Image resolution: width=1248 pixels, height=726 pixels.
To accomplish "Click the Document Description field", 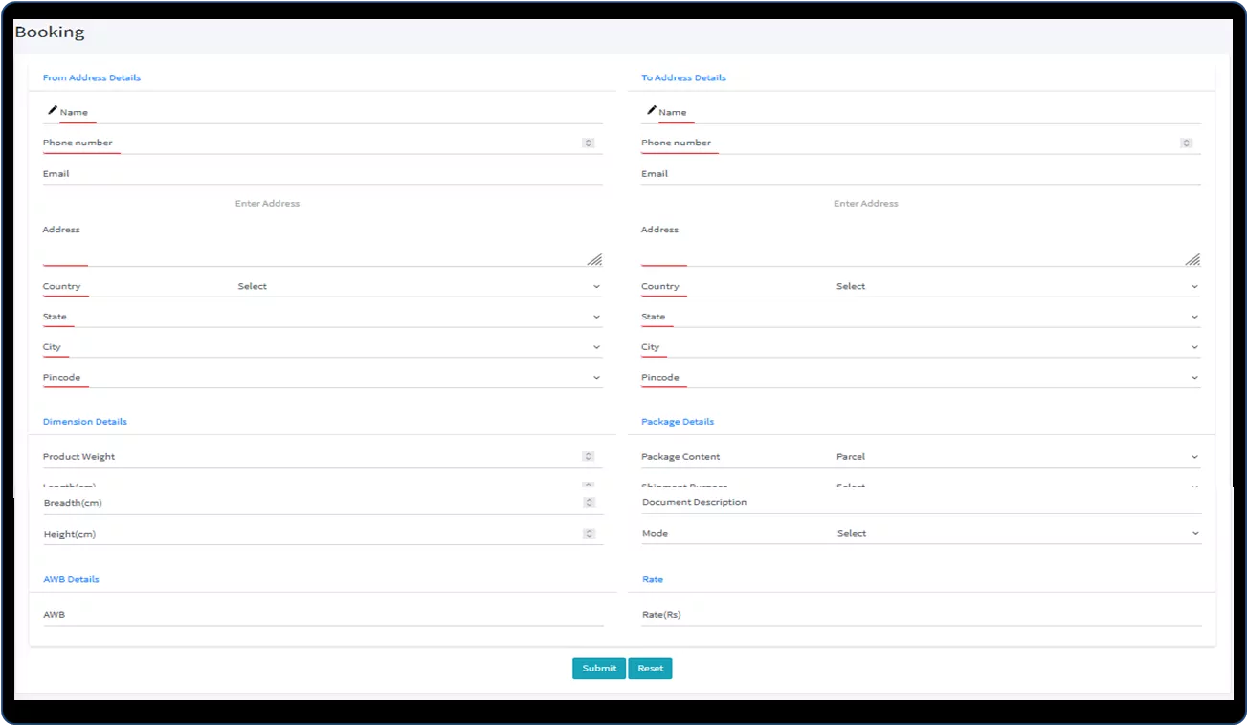I will (x=921, y=503).
